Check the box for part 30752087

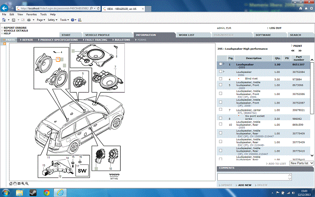220,102
